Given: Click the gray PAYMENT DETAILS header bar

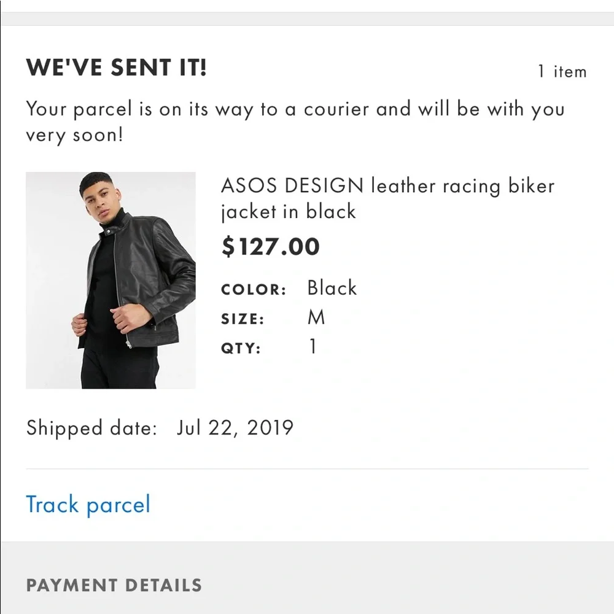Looking at the screenshot, I should [307, 585].
